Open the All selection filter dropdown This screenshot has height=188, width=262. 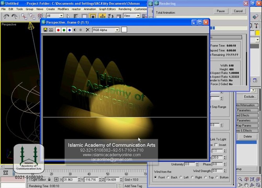(x=55, y=16)
